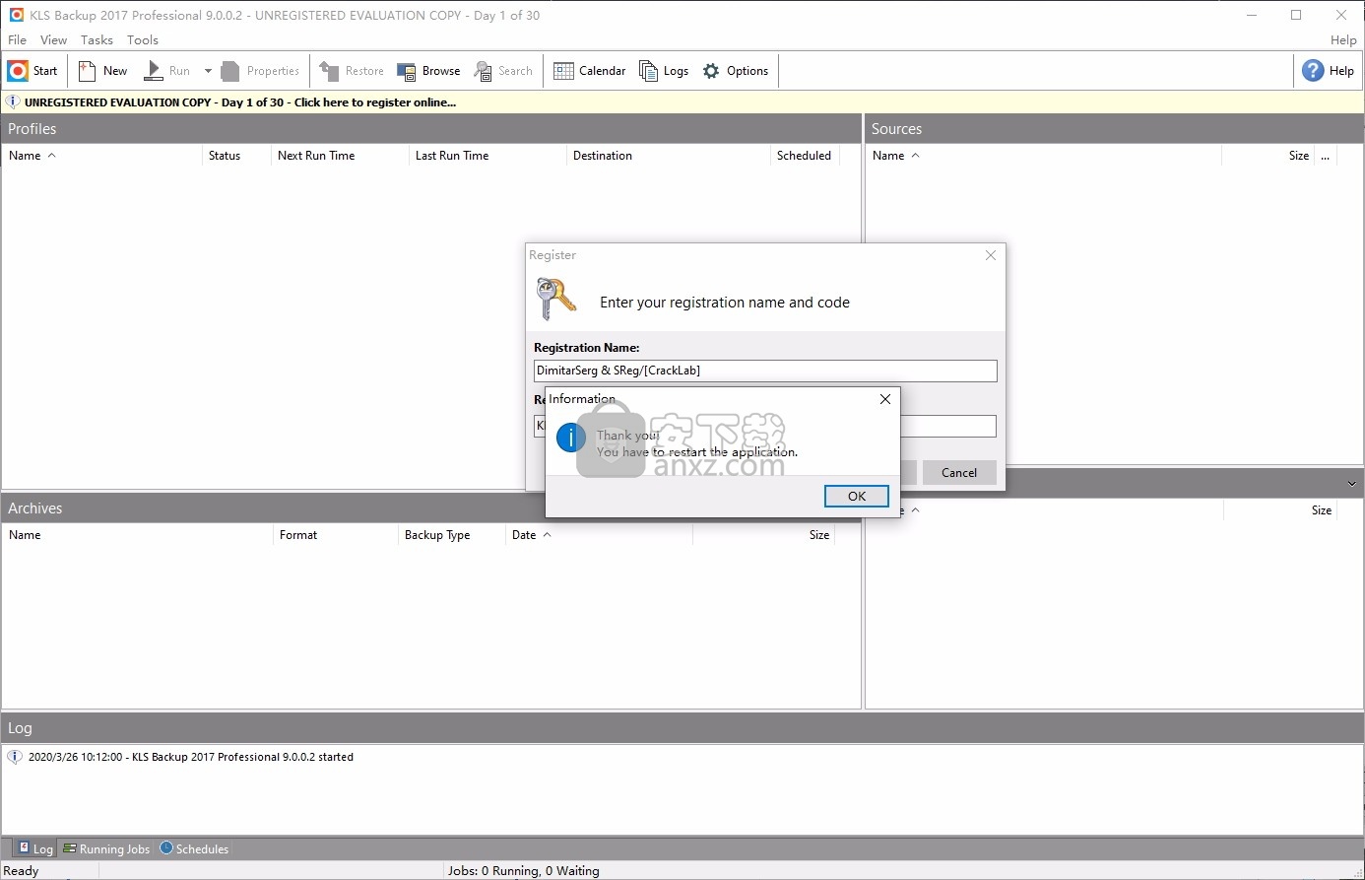Viewport: 1365px width, 880px height.
Task: Sort Profiles by Destination column
Action: (669, 156)
